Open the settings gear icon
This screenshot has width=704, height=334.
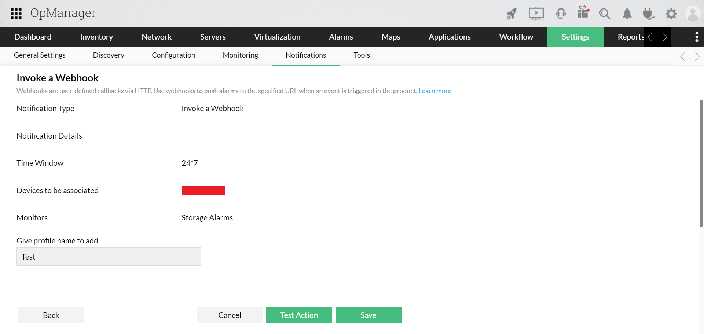point(671,14)
